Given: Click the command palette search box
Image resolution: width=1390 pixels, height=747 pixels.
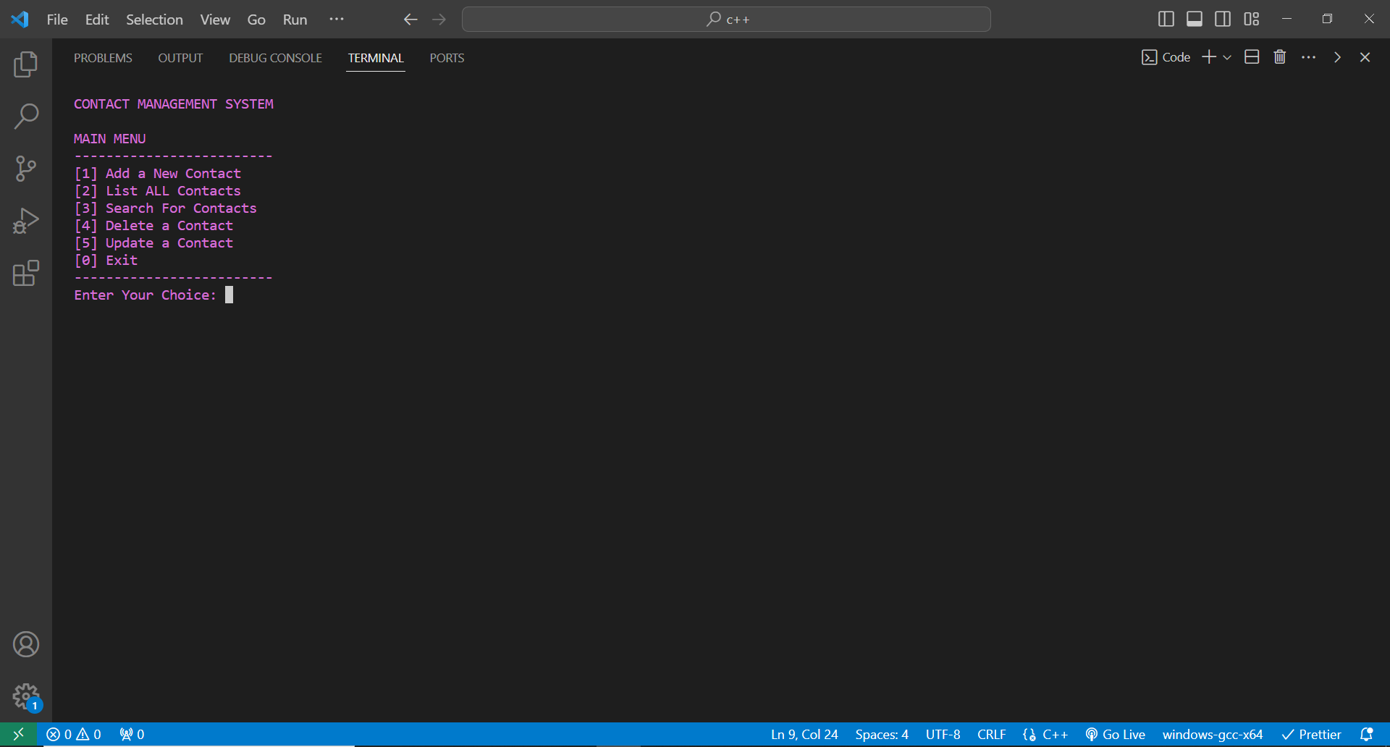Looking at the screenshot, I should [x=726, y=19].
